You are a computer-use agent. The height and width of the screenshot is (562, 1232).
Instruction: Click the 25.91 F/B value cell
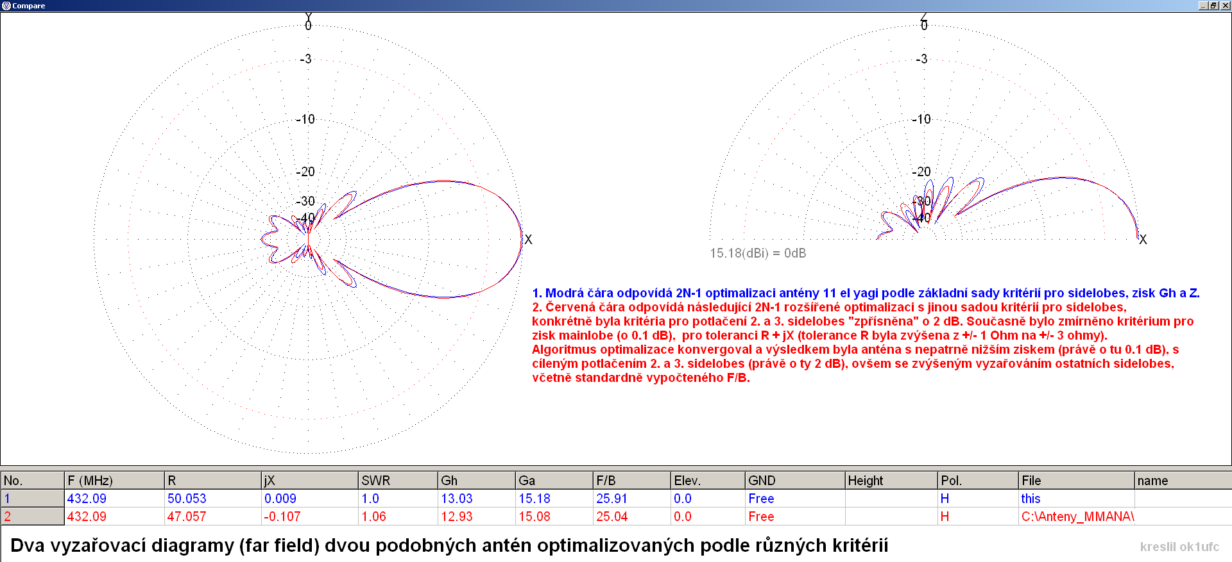[x=612, y=499]
